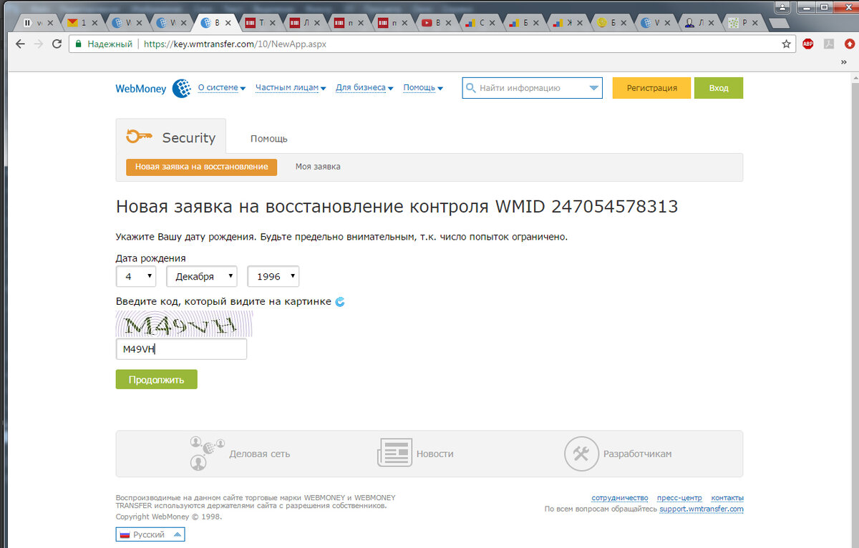Image resolution: width=859 pixels, height=548 pixels.
Task: Click the browser forward arrow
Action: point(39,44)
